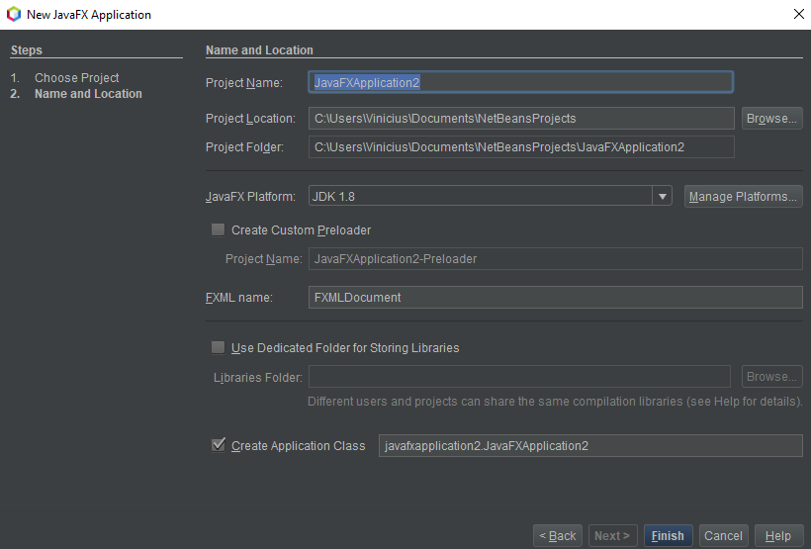Open the JavaFX Platform dropdown arrow
The image size is (811, 549).
coord(662,196)
